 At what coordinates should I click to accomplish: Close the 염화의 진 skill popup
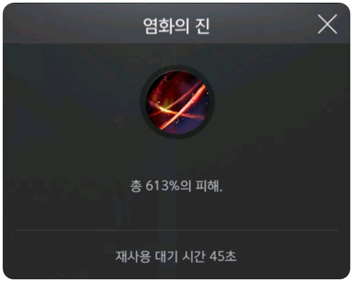tap(327, 24)
